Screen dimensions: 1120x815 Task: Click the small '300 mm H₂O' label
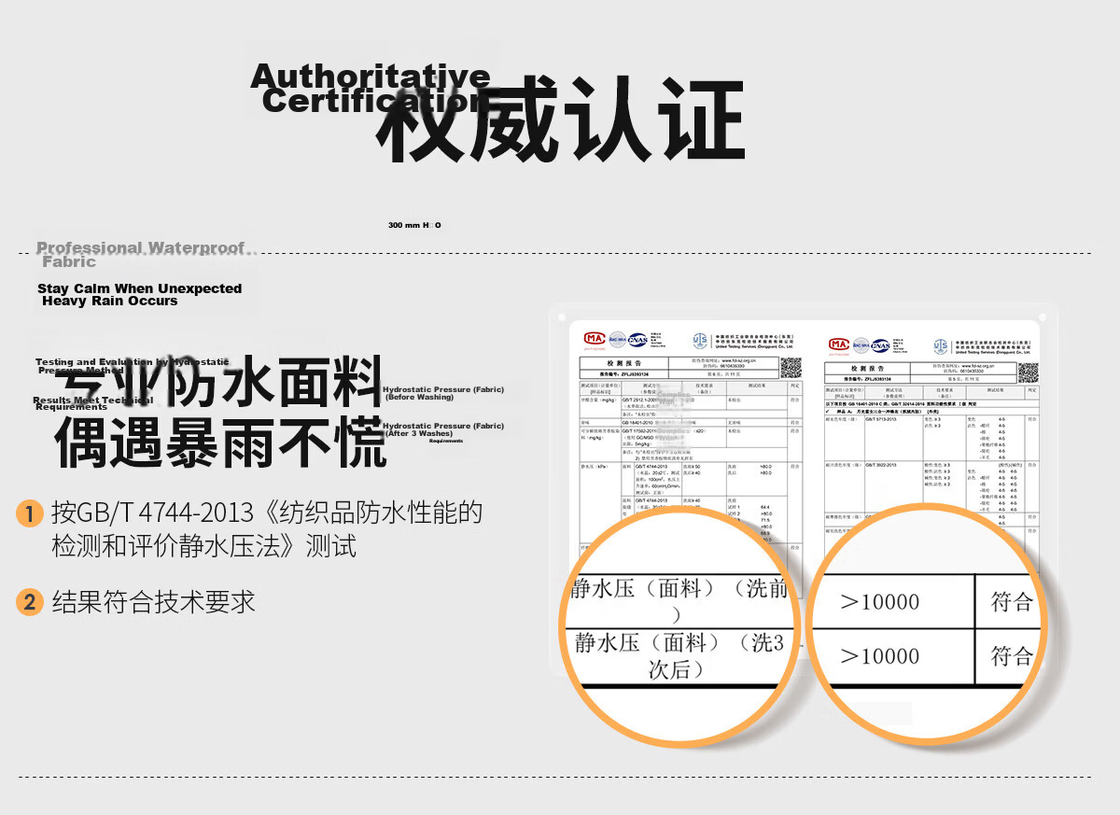414,225
